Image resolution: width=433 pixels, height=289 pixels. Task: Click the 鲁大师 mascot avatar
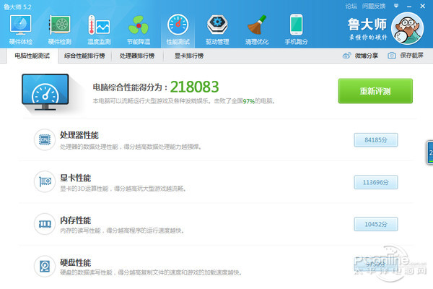tap(407, 28)
